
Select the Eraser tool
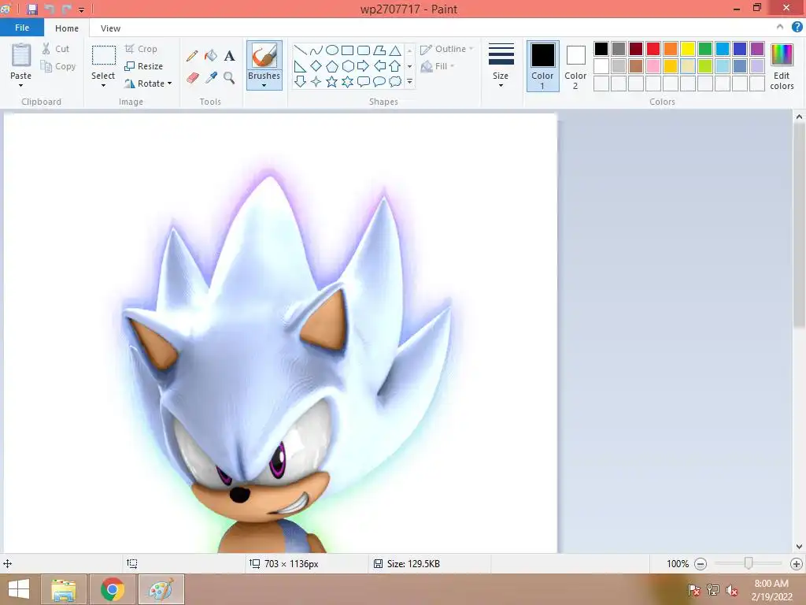click(x=192, y=78)
